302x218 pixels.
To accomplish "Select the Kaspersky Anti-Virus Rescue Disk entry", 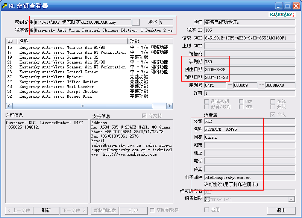I will click(56, 96).
